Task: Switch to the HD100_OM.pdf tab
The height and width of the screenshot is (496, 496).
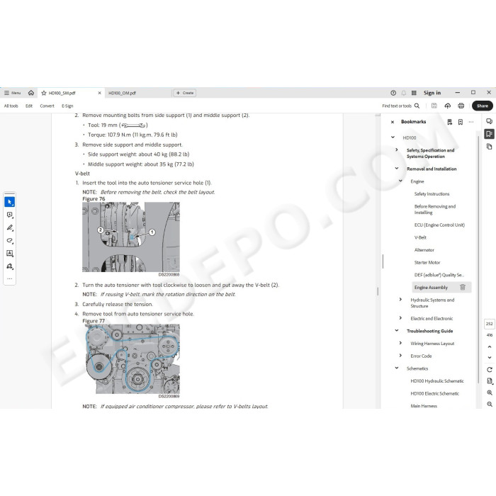Action: (x=122, y=93)
